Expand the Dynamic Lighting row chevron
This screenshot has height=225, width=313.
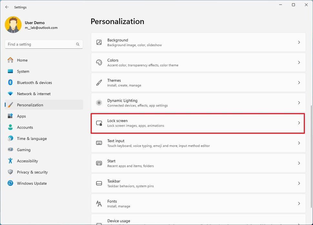point(299,103)
